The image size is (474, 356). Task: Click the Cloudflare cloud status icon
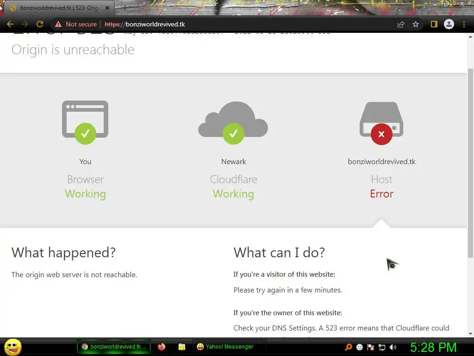click(233, 122)
